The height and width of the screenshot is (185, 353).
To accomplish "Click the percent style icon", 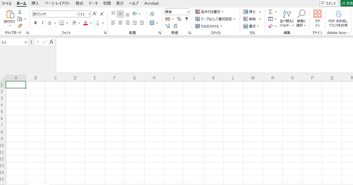I will pos(179,19).
